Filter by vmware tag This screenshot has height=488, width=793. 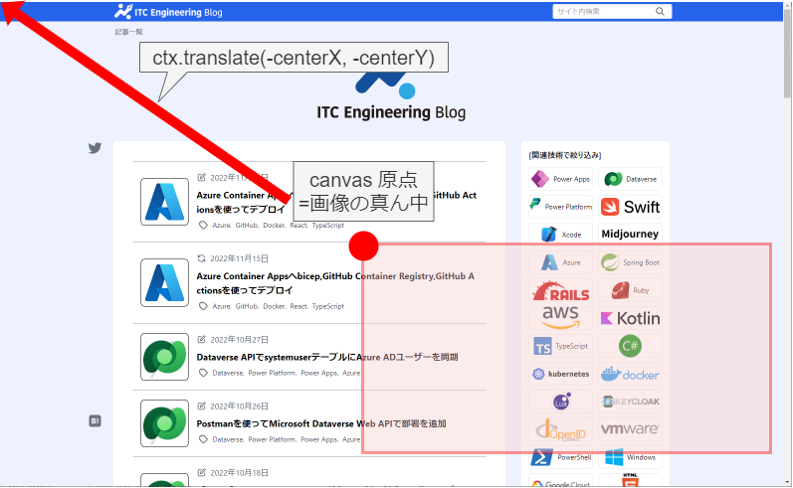[x=630, y=429]
